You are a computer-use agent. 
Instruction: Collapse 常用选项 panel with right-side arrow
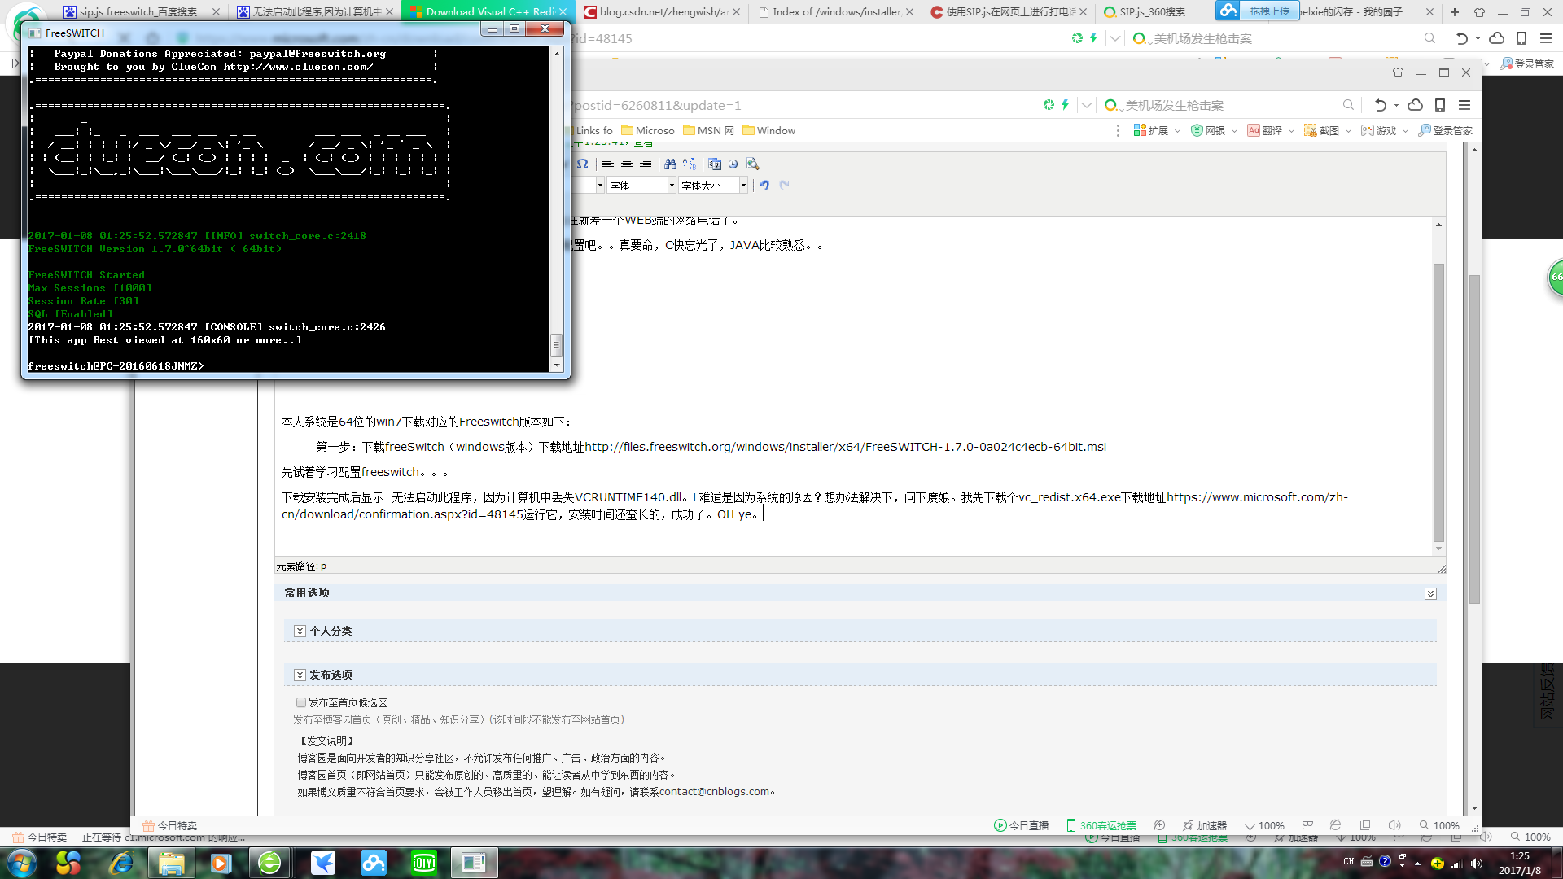1430,593
